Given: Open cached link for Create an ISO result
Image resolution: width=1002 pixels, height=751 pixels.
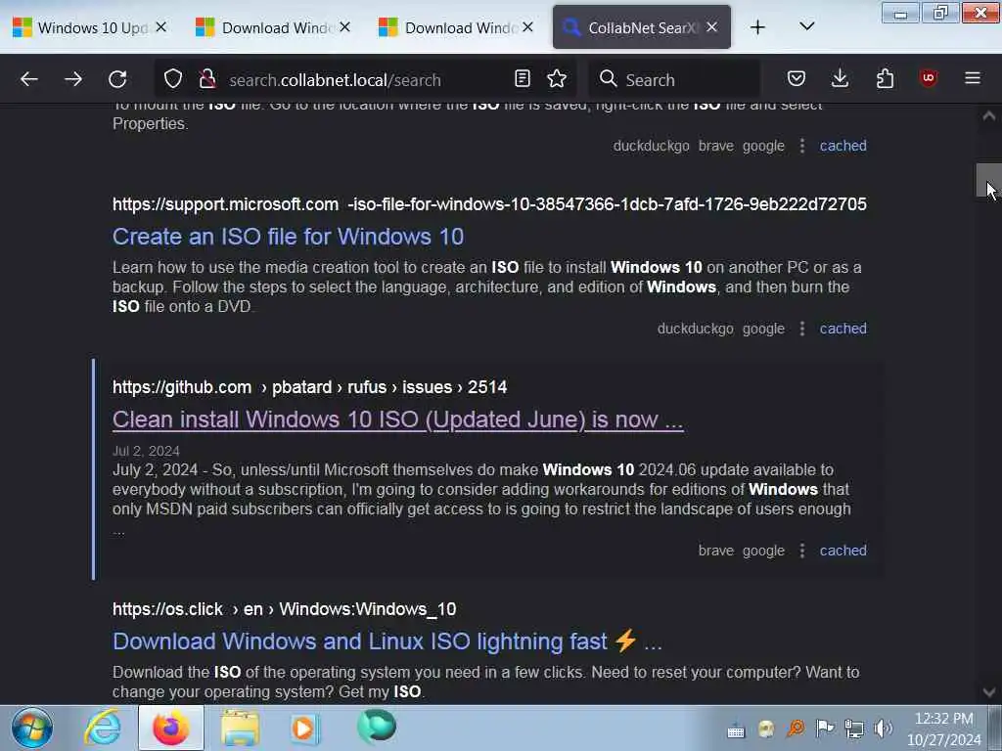Looking at the screenshot, I should (x=843, y=329).
